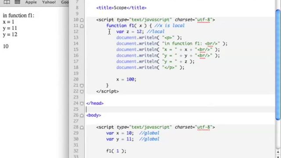Click the writeln '+ z' statement on line 17

pyautogui.click(x=155, y=61)
